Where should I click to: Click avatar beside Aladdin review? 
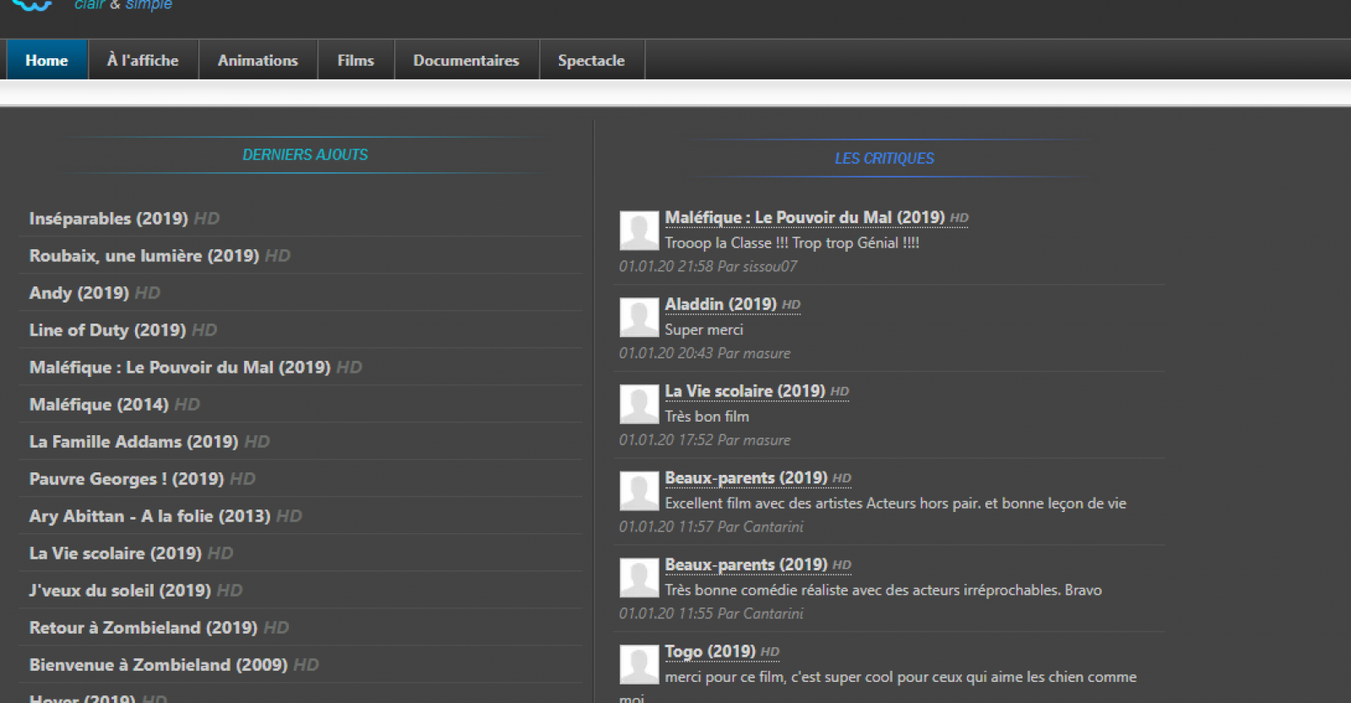(639, 318)
